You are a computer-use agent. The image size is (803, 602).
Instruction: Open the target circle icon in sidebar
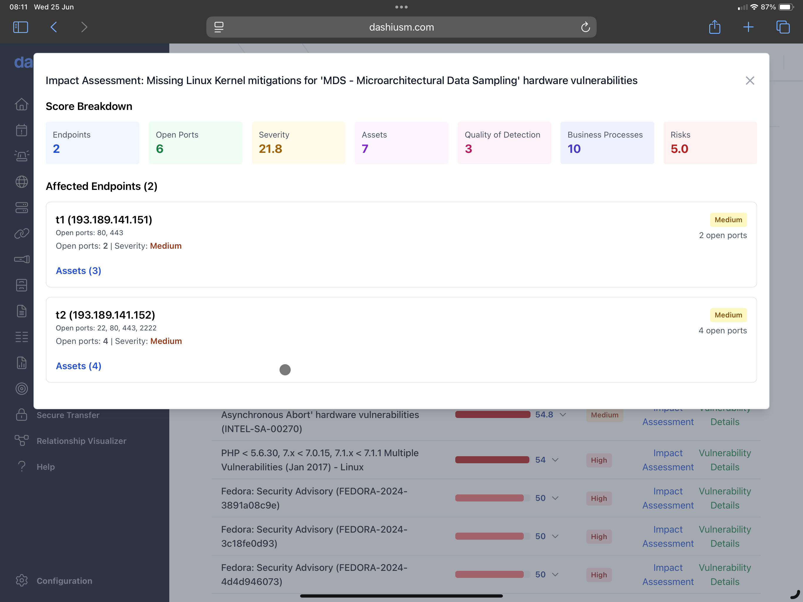21,389
